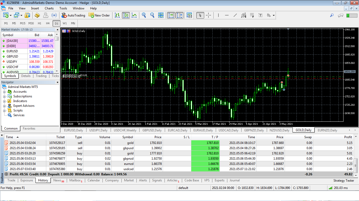Screen dimensions: 359x201
Task: Select the H4 timeframe
Action: point(48,23)
